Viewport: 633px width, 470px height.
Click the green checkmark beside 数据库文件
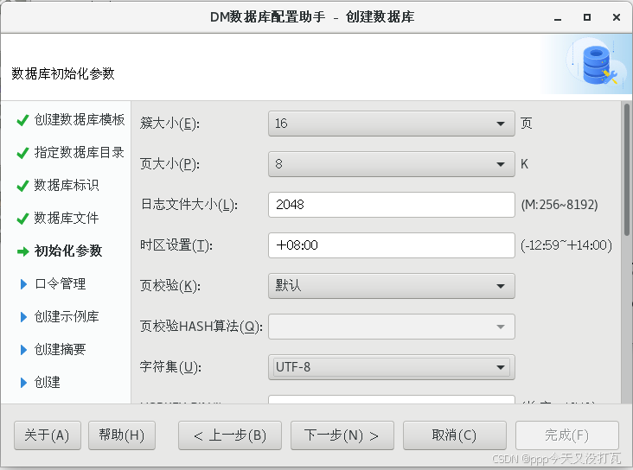pos(22,219)
